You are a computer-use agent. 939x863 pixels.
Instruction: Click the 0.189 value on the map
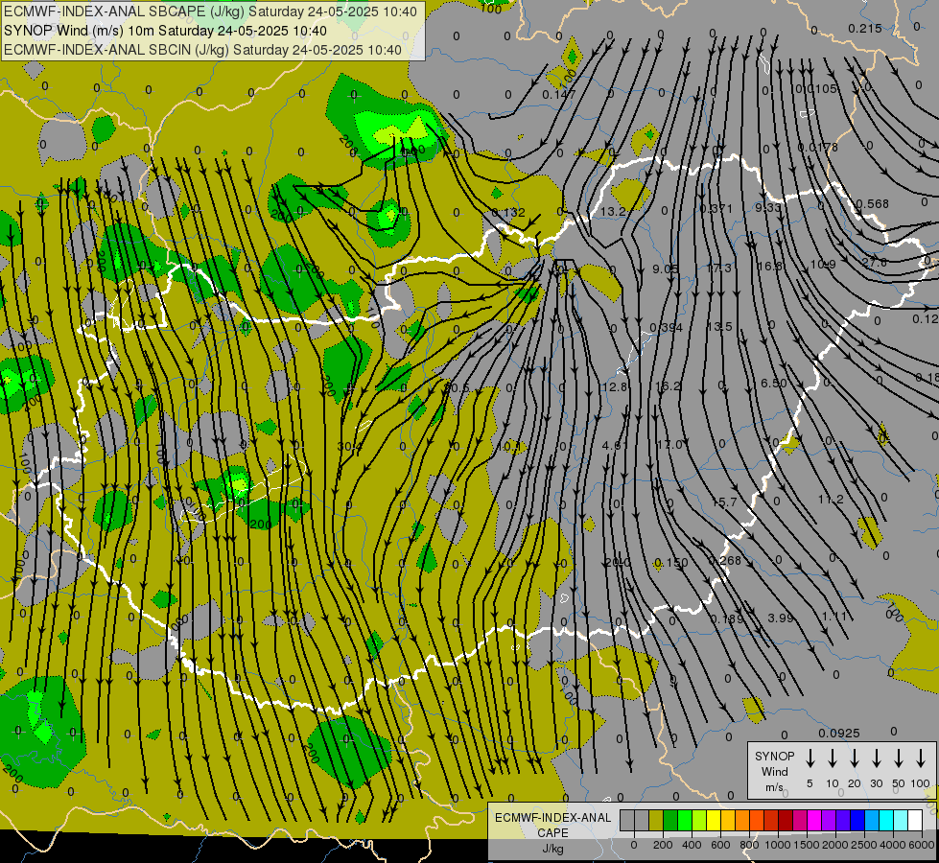(727, 618)
